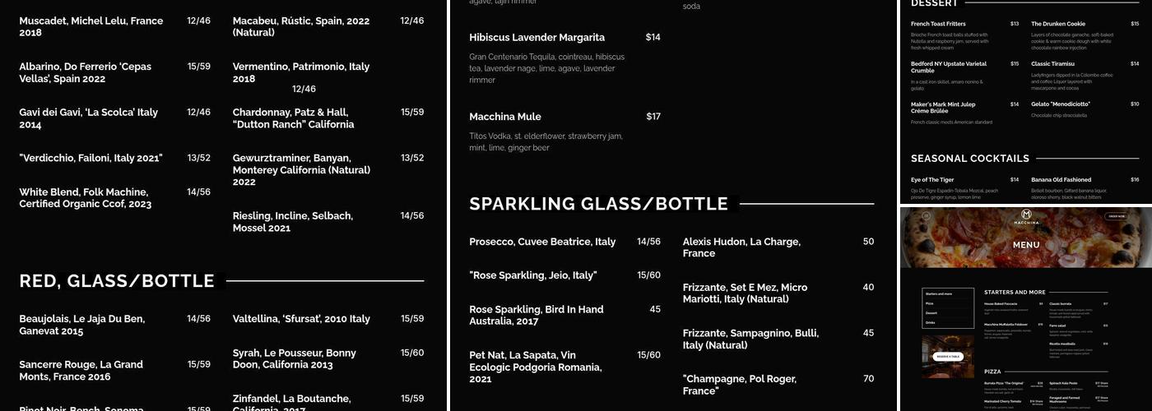Screen dimensions: 1152x411
Task: Select Banana Old Fashioned cocktail
Action: point(1061,179)
